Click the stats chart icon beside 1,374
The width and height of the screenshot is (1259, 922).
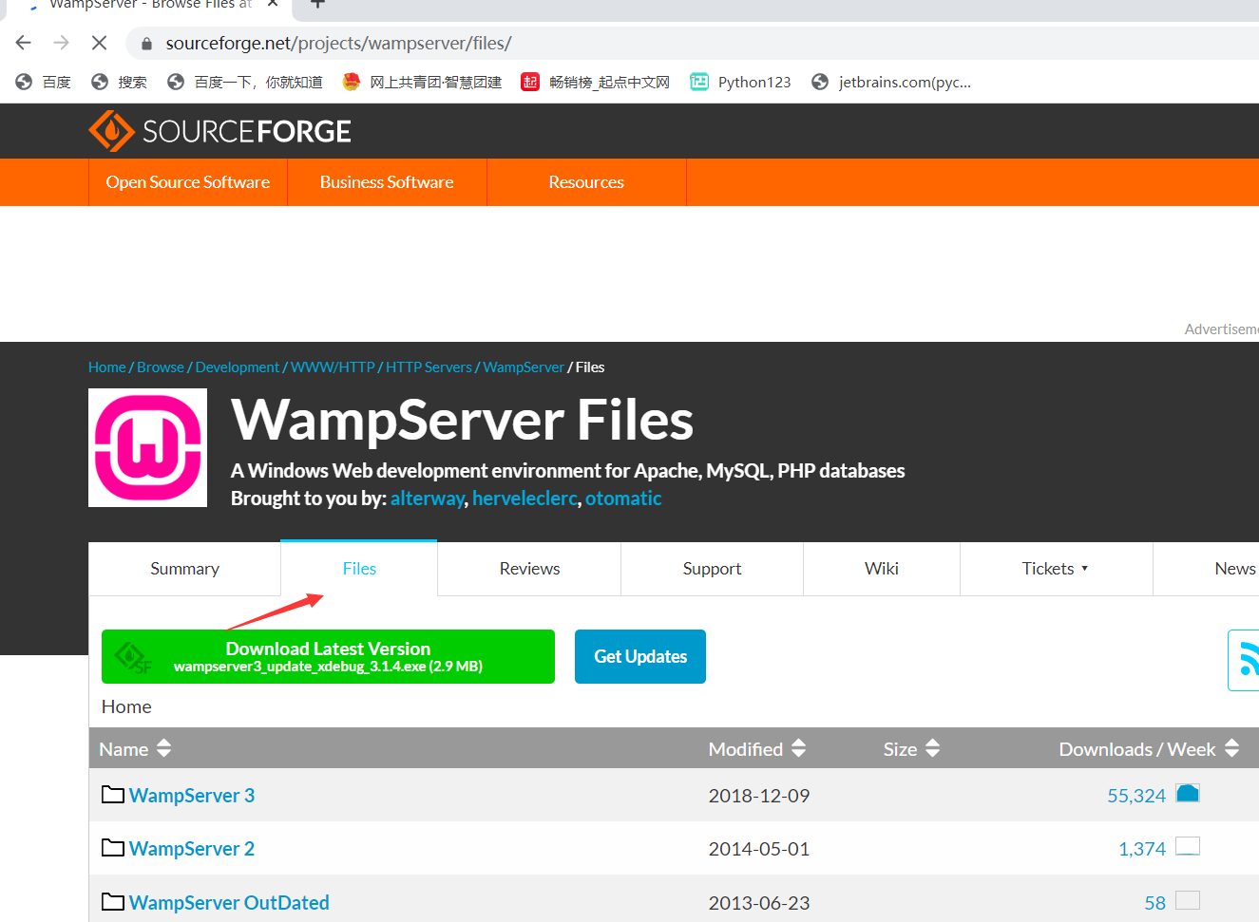pos(1188,846)
